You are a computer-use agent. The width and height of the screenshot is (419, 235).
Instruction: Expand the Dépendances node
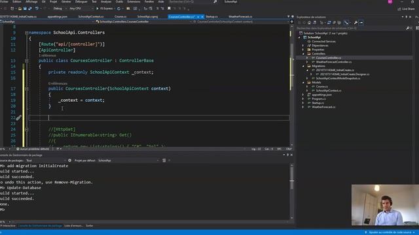[x=303, y=46]
